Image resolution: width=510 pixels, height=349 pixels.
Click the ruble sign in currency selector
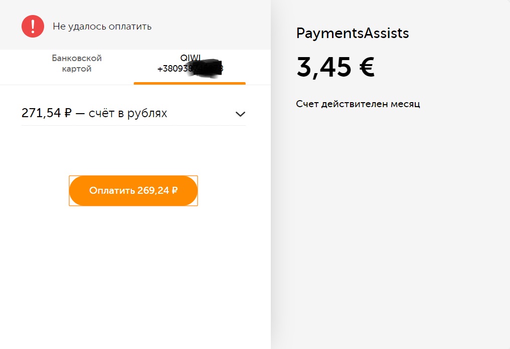pos(68,113)
